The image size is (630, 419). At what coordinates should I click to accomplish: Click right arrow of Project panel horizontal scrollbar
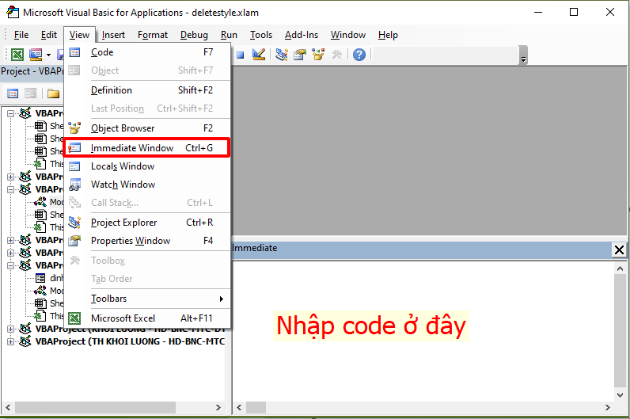pos(218,407)
